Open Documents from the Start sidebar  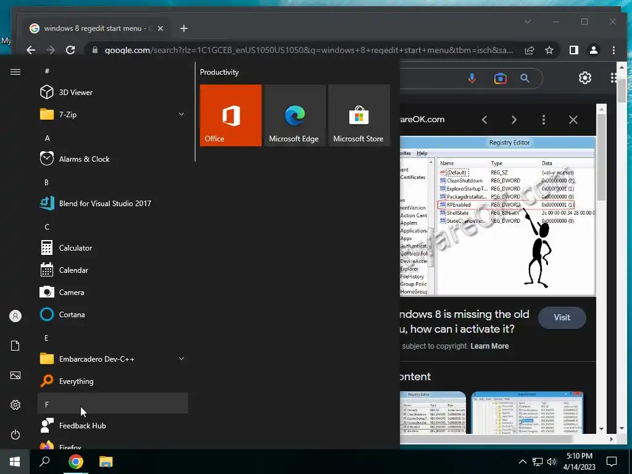(x=15, y=346)
